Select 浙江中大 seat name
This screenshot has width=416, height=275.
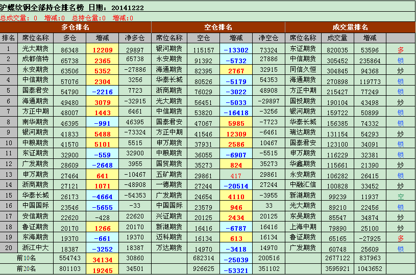click(35, 248)
